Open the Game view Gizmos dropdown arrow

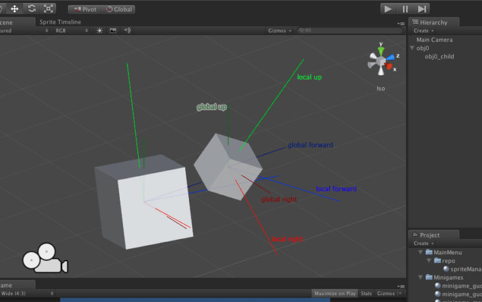click(x=400, y=293)
